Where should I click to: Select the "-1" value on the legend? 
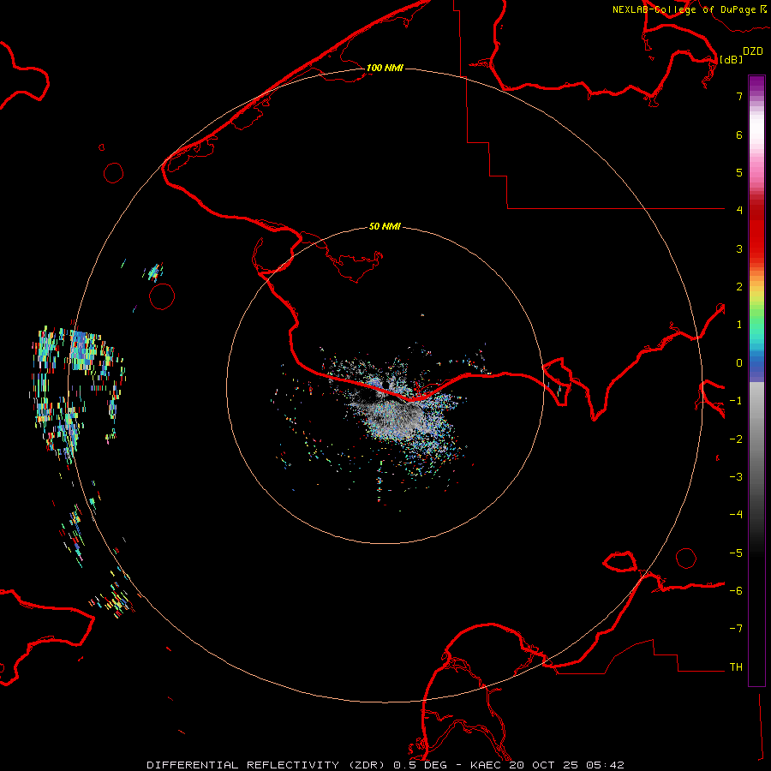736,401
